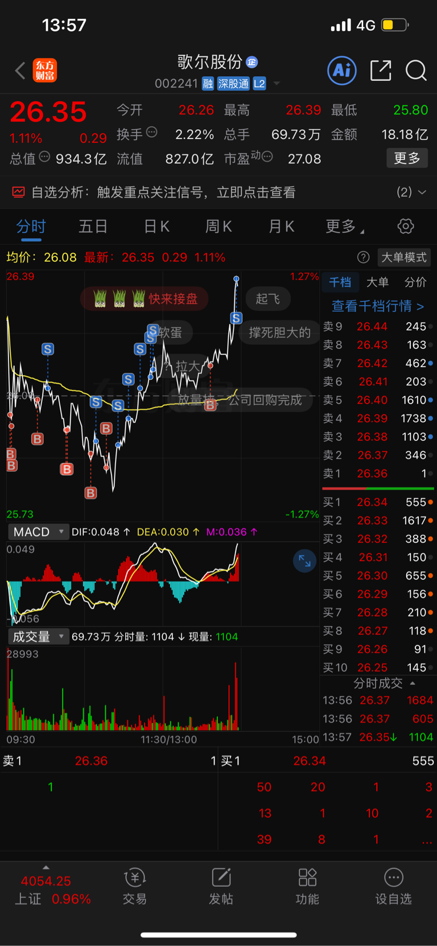Open 更多 chart period dropdown
437x946 pixels.
point(345,227)
